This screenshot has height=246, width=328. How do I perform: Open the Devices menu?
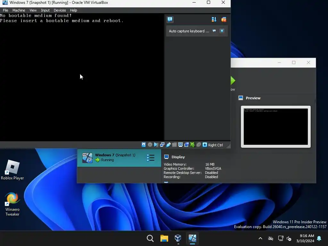[60, 10]
